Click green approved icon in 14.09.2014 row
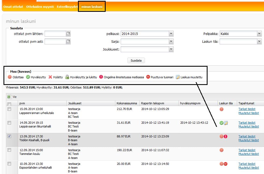Image resolution: width=264 pixels, height=174 pixels. [222, 123]
